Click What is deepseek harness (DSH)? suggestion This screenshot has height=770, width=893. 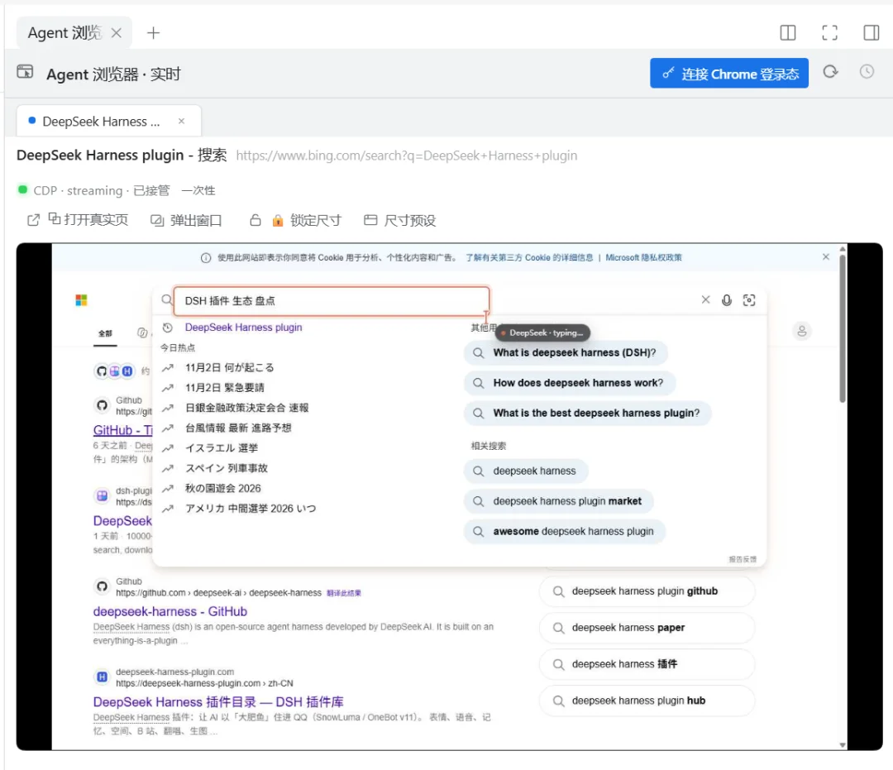click(x=566, y=352)
